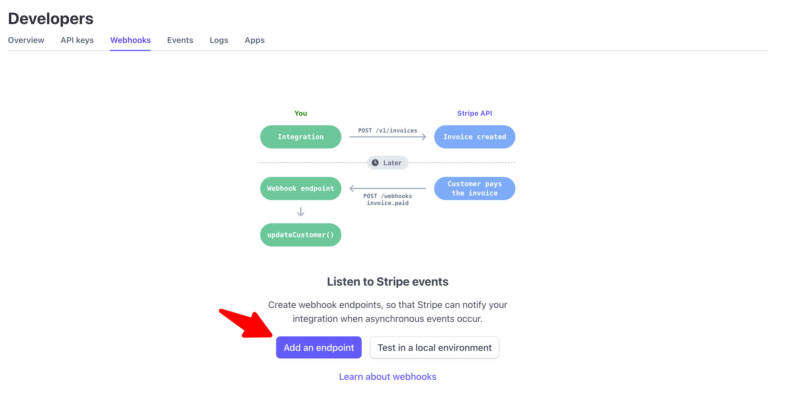786x399 pixels.
Task: Click the Stripe API diagram label
Action: coord(475,113)
